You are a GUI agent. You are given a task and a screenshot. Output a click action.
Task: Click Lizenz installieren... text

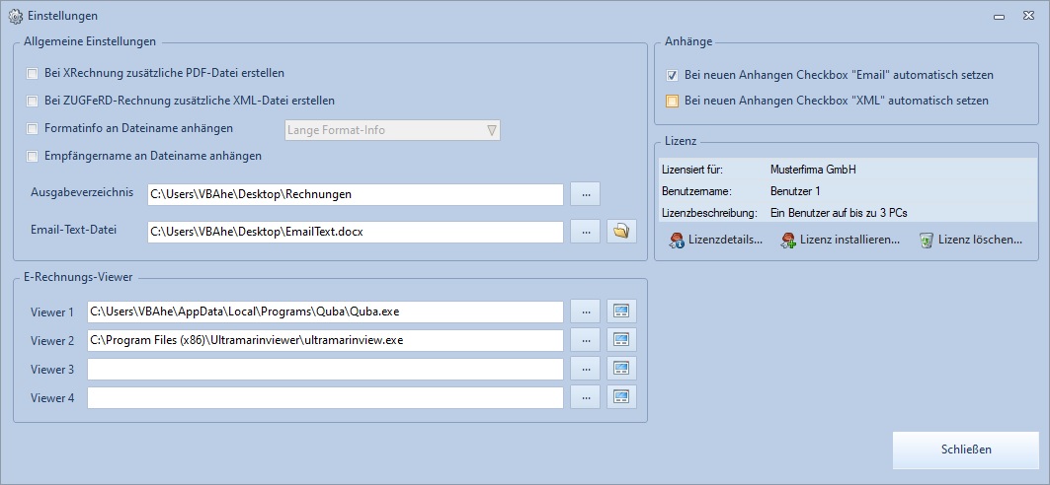click(849, 240)
